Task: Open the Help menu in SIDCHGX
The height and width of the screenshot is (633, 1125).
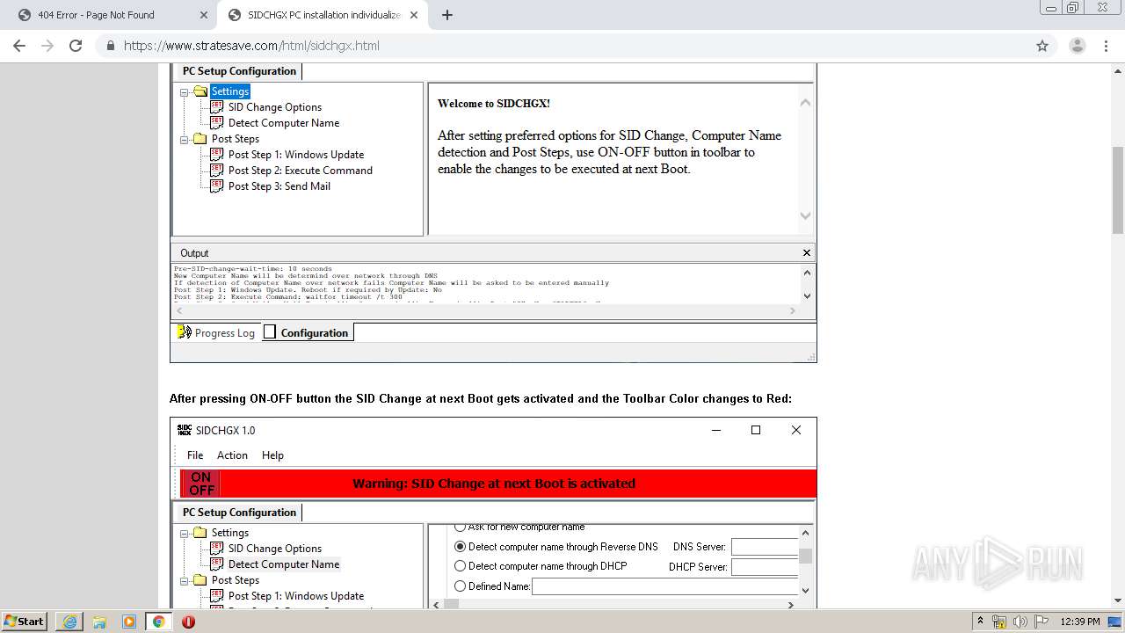Action: [x=272, y=455]
